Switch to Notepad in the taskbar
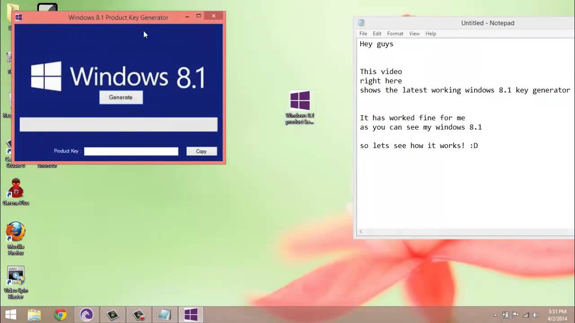 tap(165, 315)
